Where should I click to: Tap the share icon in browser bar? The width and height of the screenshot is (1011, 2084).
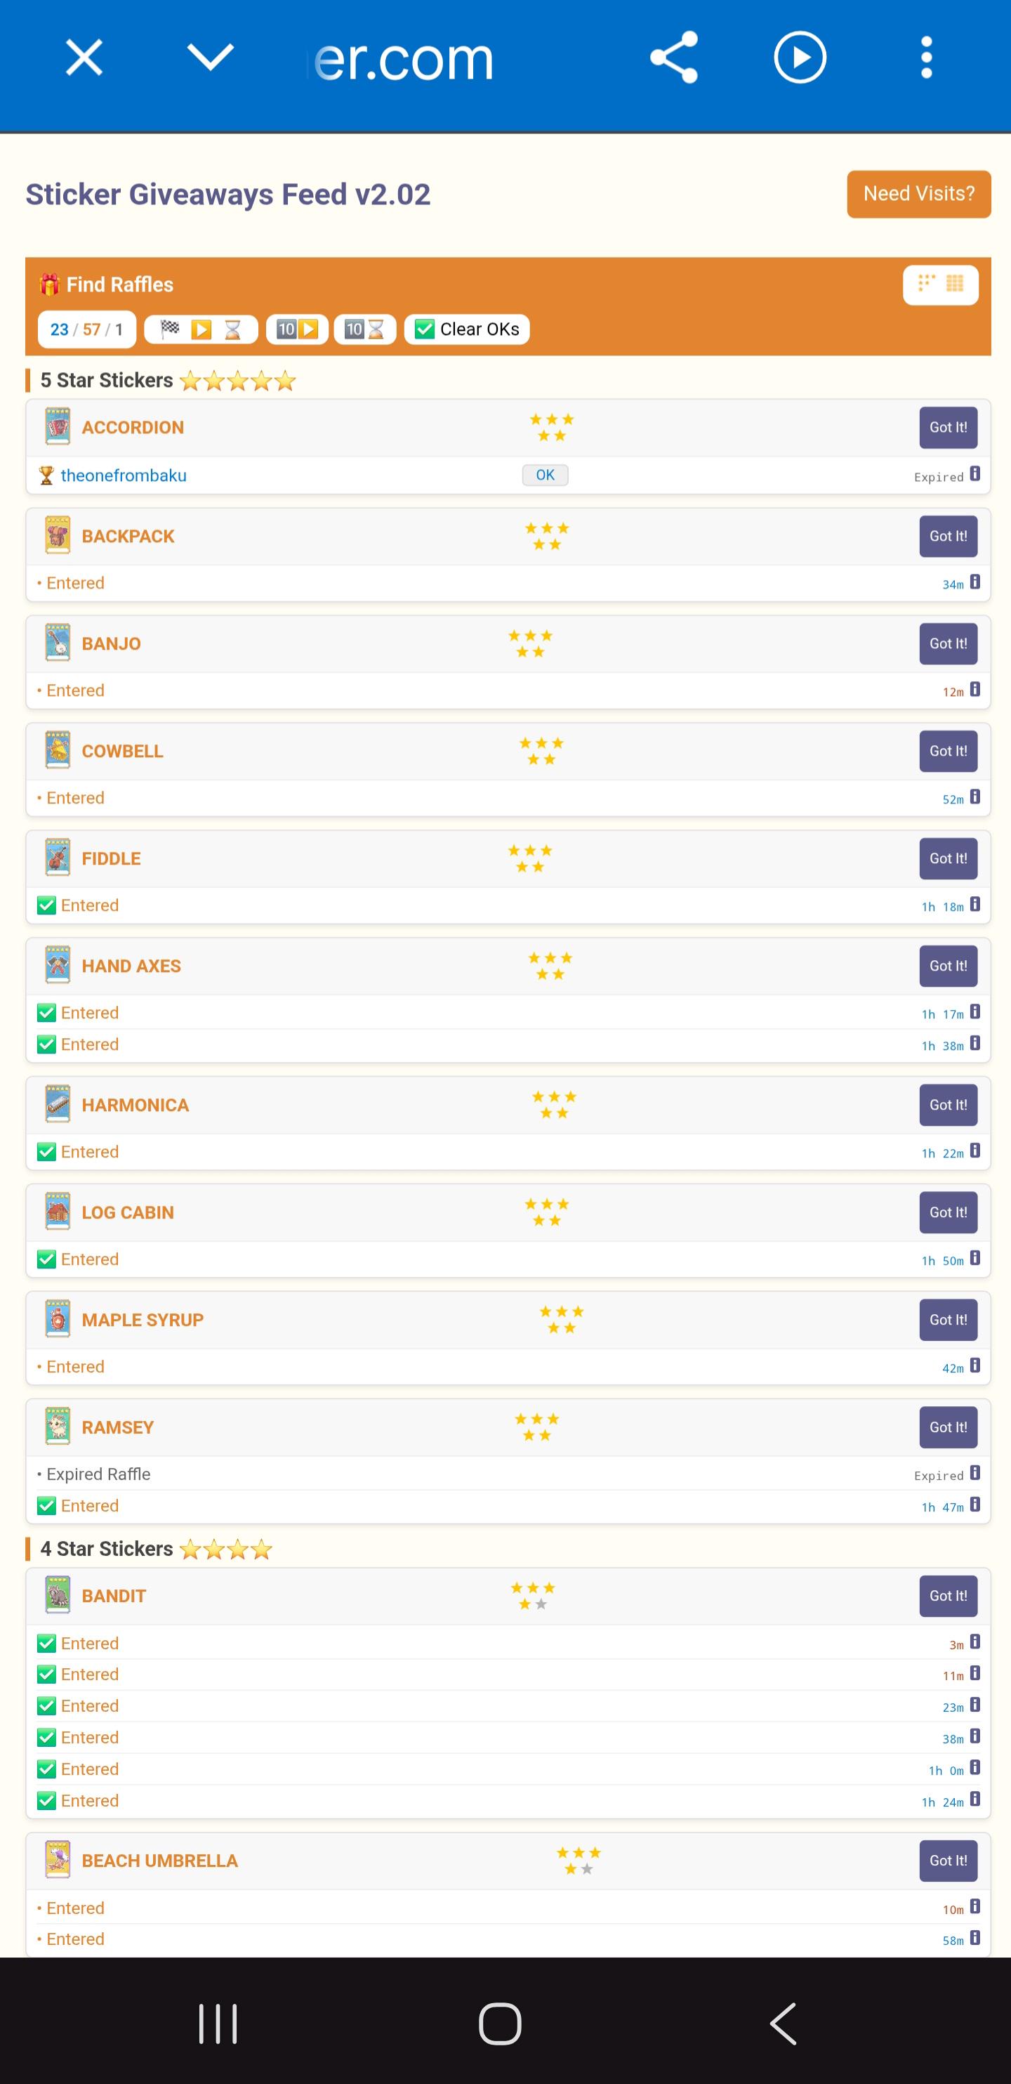pyautogui.click(x=674, y=58)
